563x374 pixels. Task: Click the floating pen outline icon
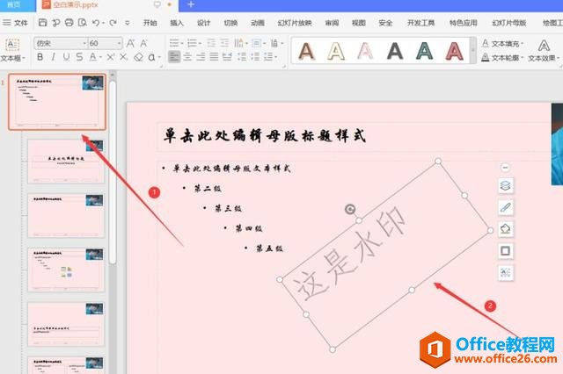point(505,207)
